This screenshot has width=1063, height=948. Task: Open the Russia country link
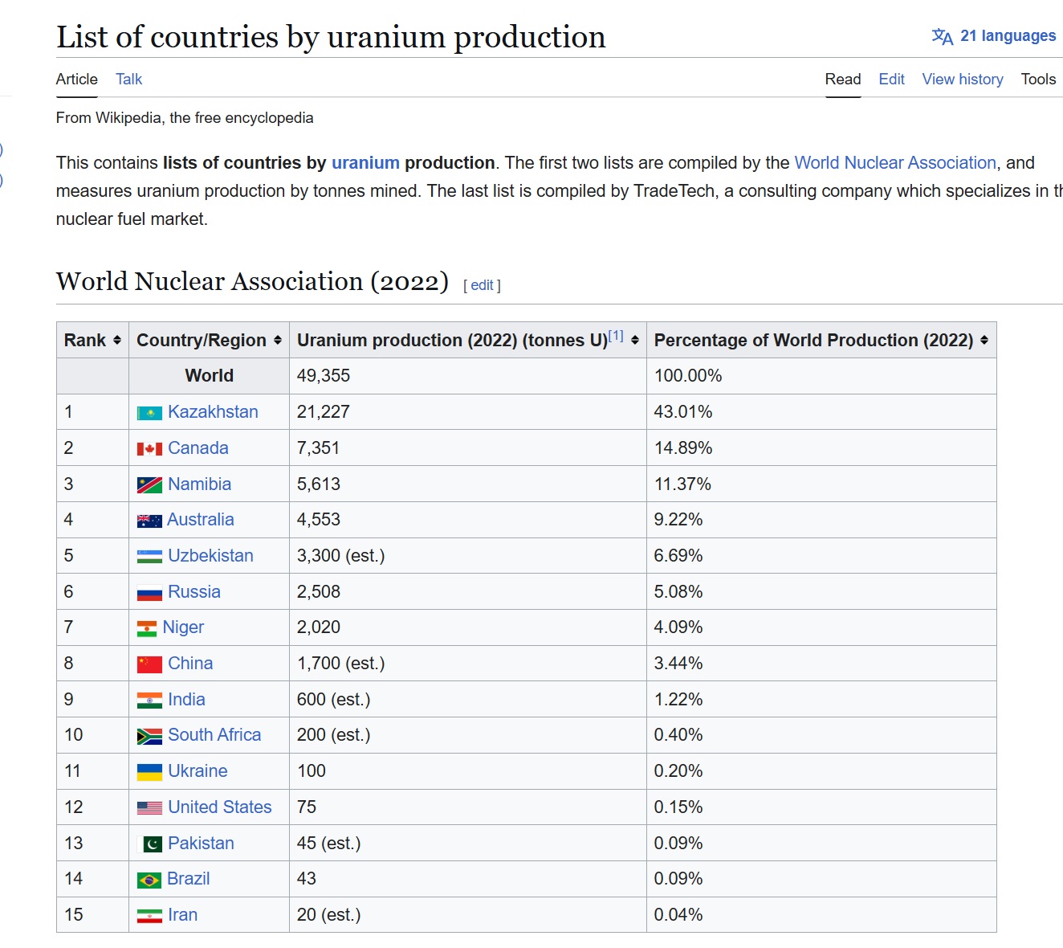click(194, 592)
